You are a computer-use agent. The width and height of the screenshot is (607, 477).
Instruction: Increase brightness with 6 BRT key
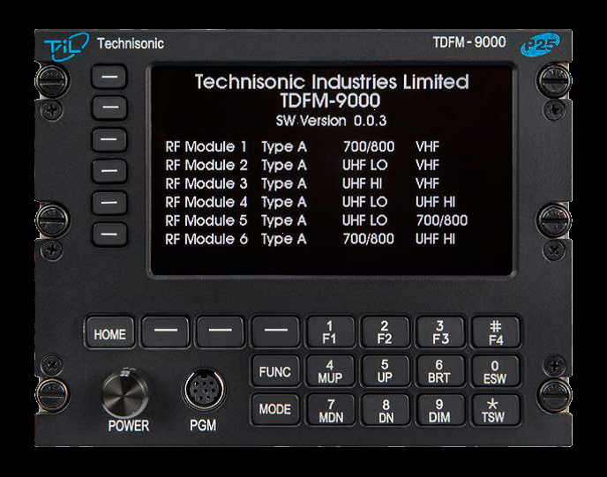coord(439,370)
